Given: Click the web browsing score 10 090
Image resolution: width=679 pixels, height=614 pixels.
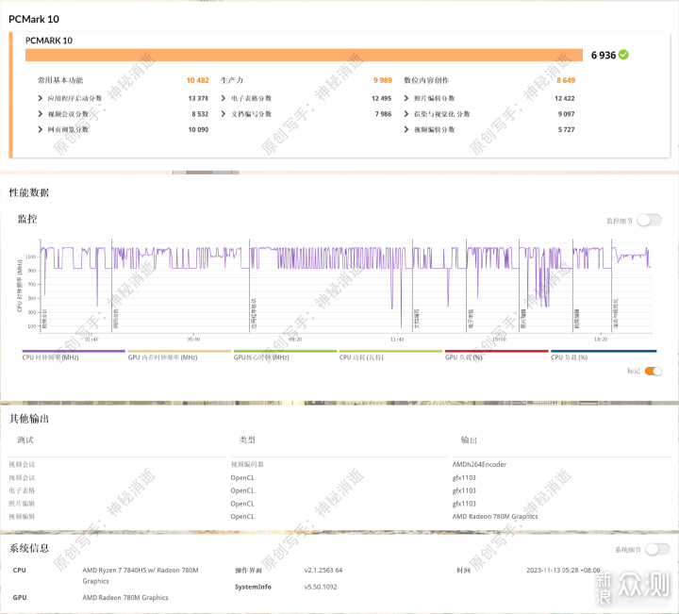Looking at the screenshot, I should coord(198,129).
